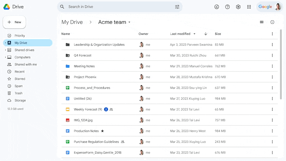Open more actions for IMG_1234.jpg
Image resolution: width=286 pixels, height=161 pixels.
(x=272, y=120)
